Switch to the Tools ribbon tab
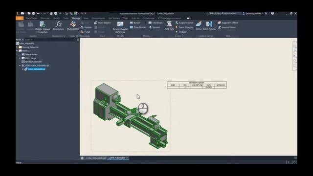The height and width of the screenshot is (176, 313). pyautogui.click(x=66, y=18)
